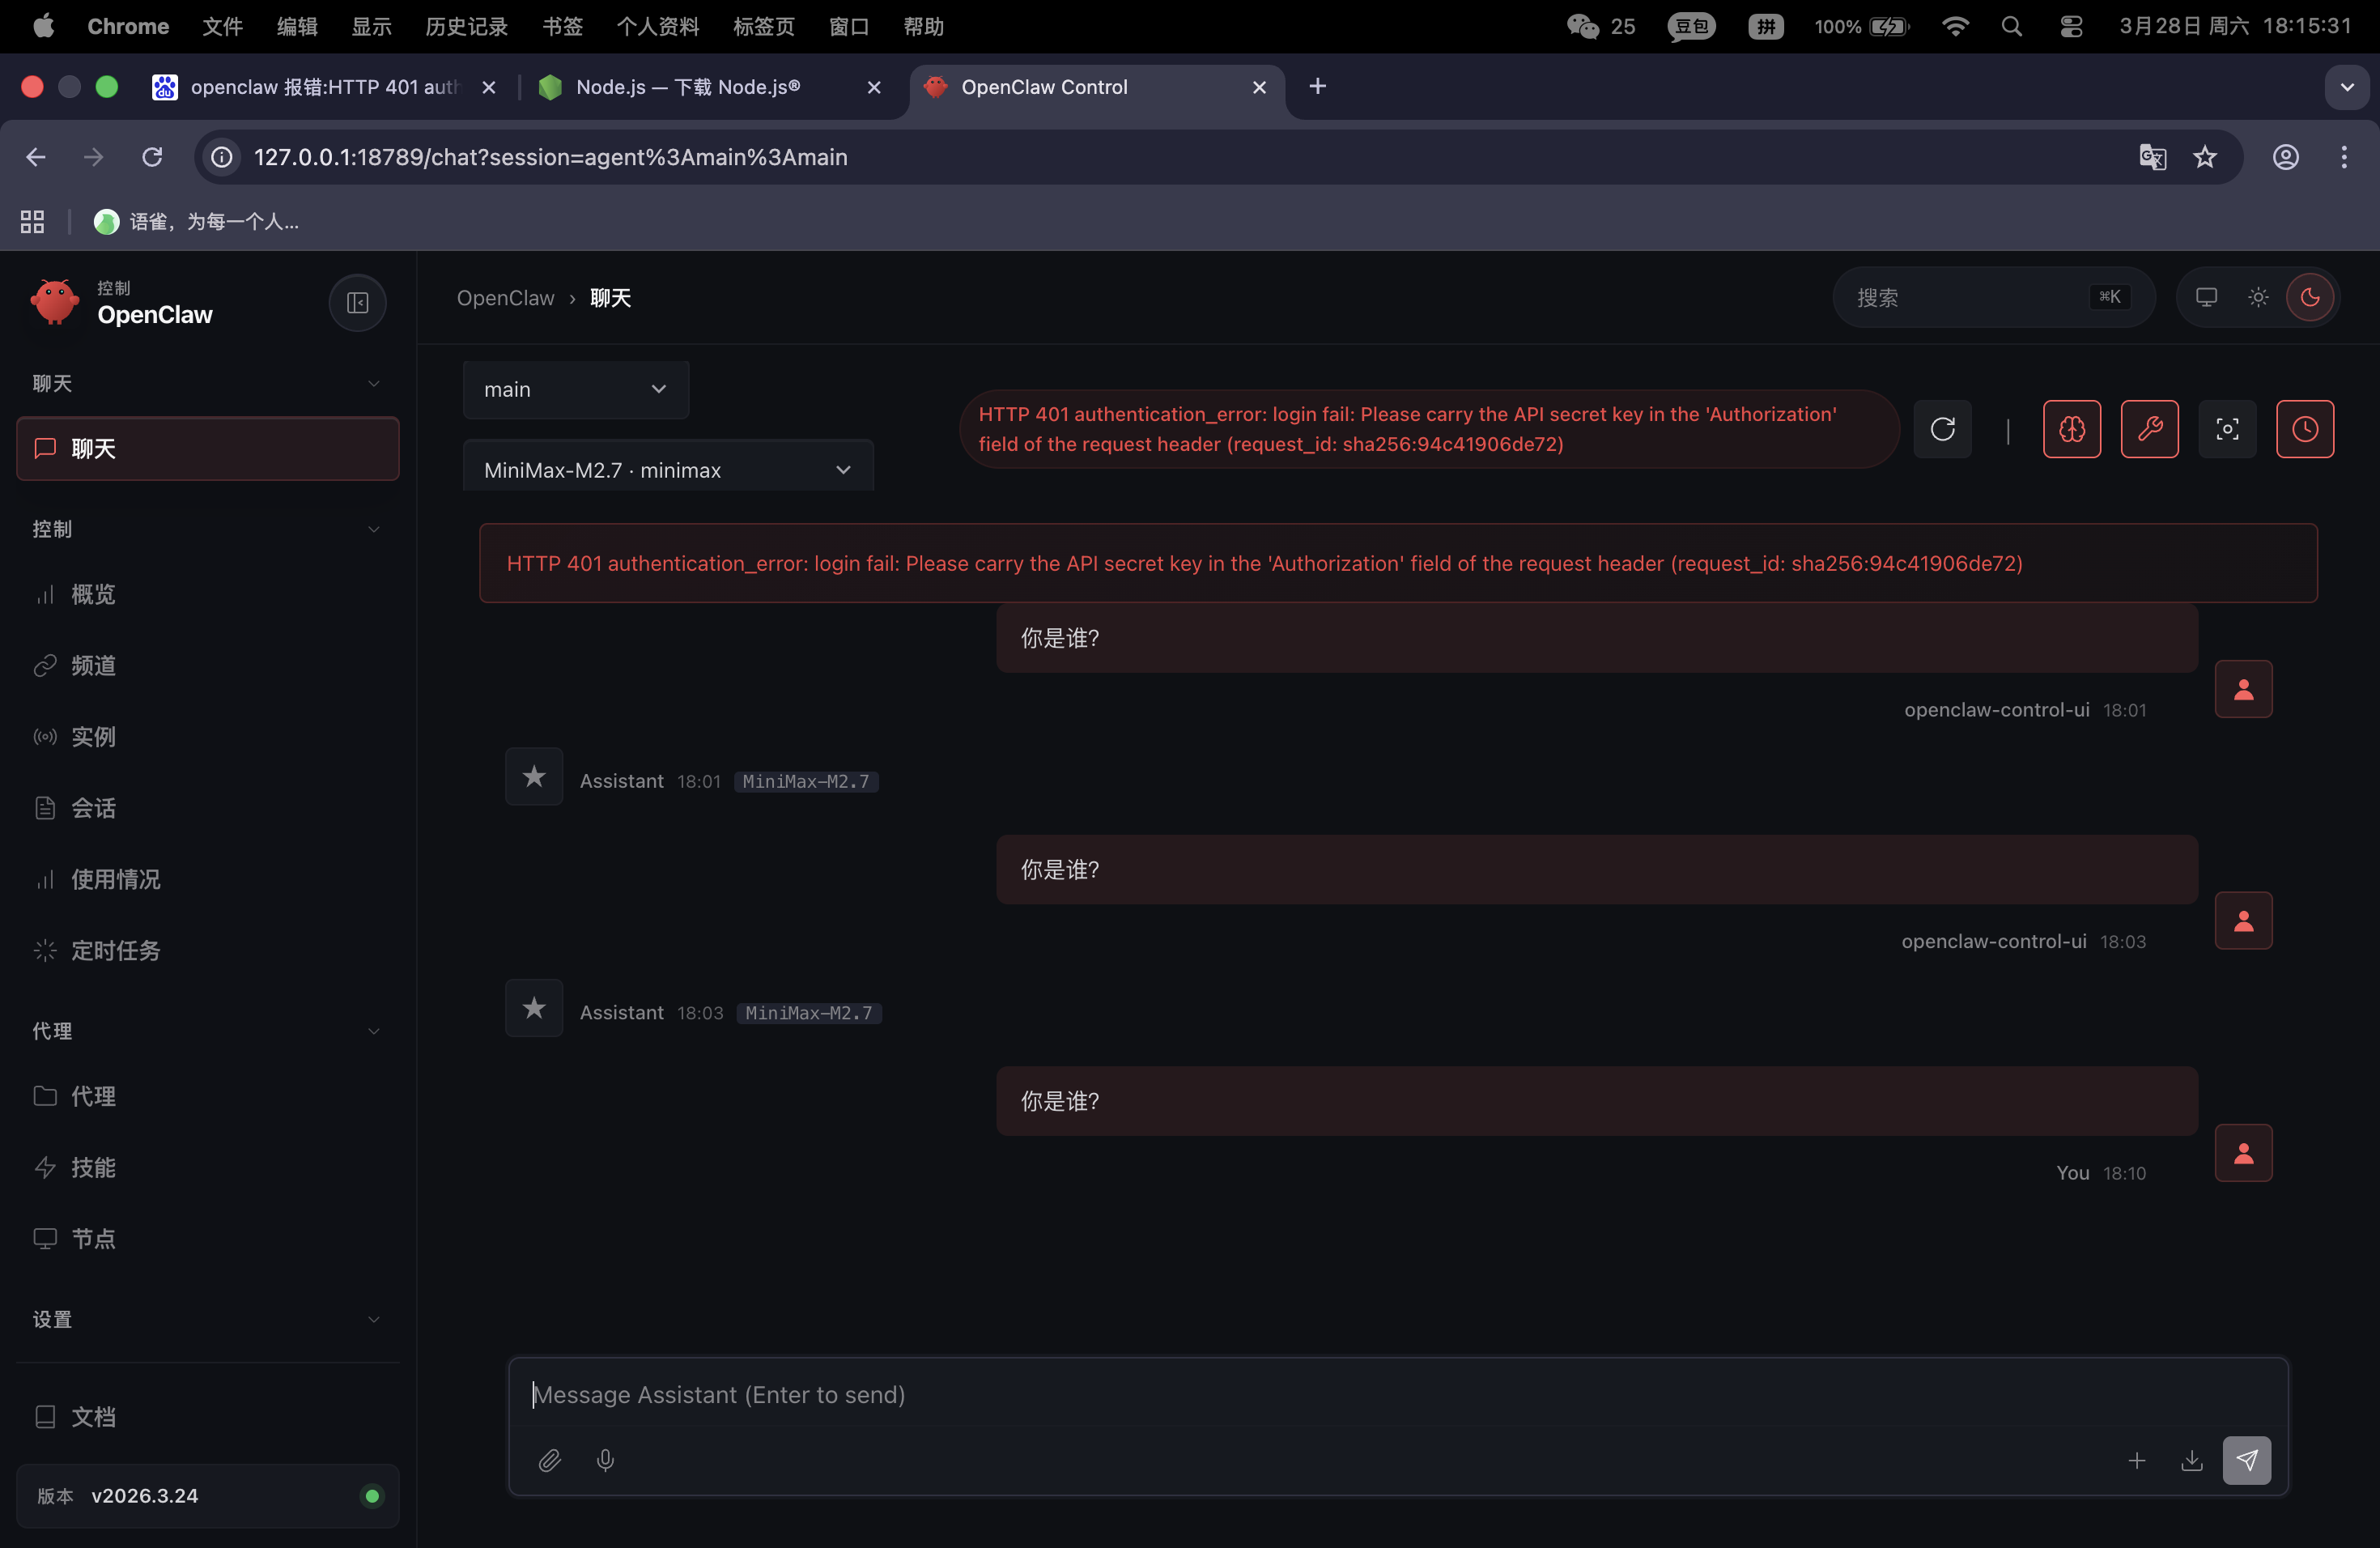Open 书签 menu in menu bar

click(x=562, y=26)
